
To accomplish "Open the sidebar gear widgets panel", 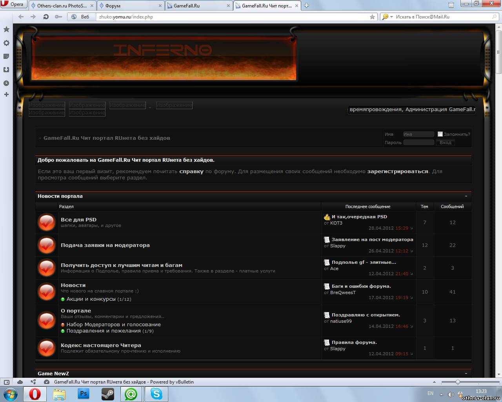I will (6, 43).
